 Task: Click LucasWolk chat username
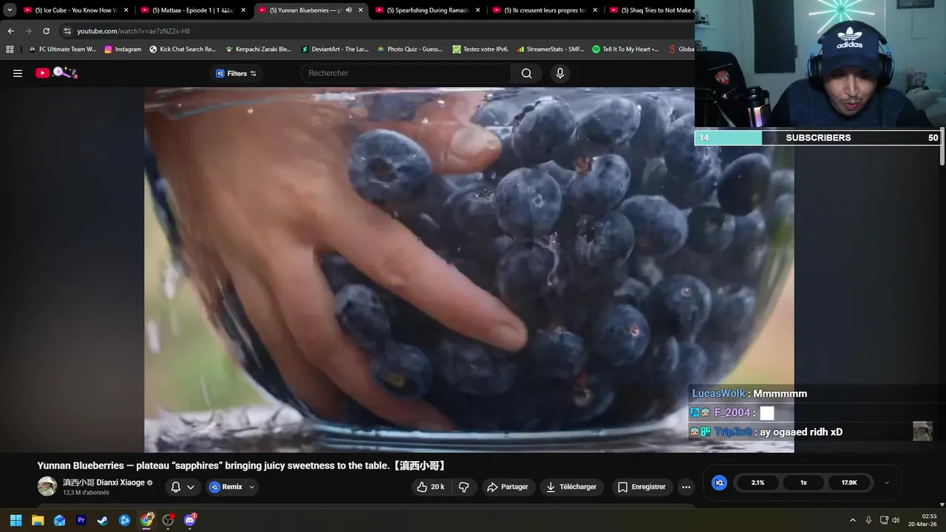pyautogui.click(x=718, y=394)
